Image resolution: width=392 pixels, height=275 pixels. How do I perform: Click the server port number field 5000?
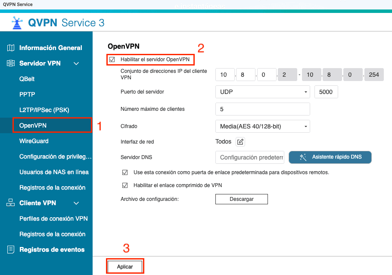click(326, 92)
